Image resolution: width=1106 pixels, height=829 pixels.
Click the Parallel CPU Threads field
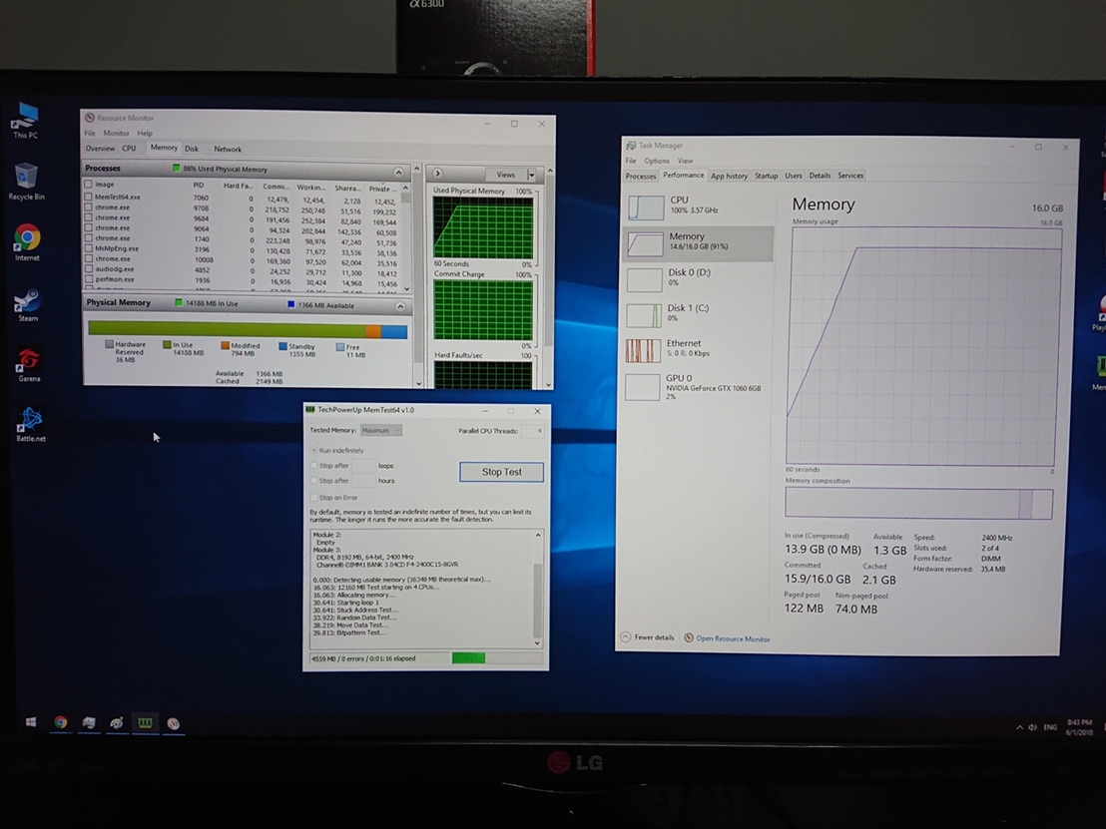pos(533,431)
